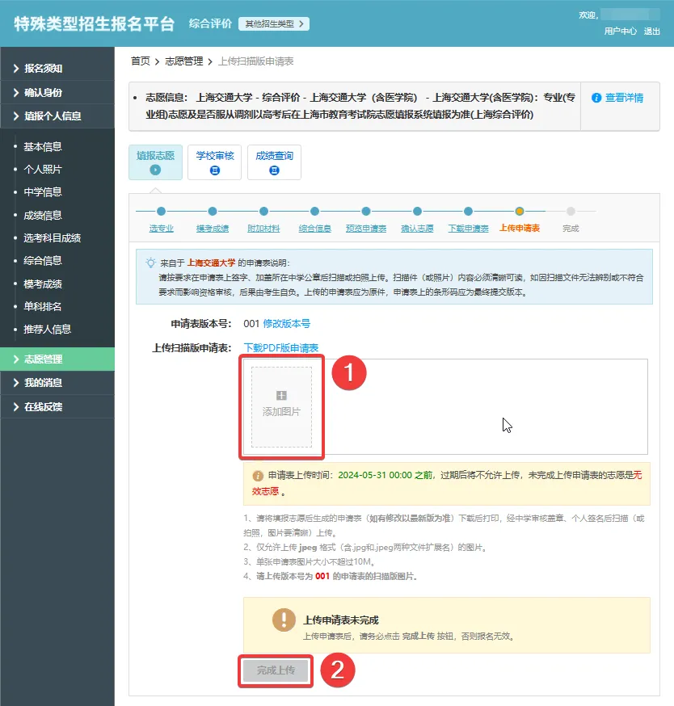
Task: Click the plus icon to add image
Action: (281, 396)
